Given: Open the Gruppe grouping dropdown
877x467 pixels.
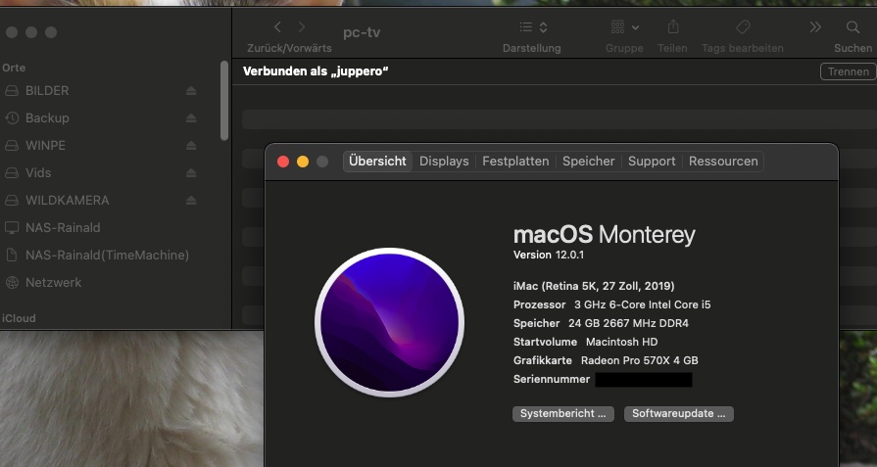Looking at the screenshot, I should pos(625,26).
